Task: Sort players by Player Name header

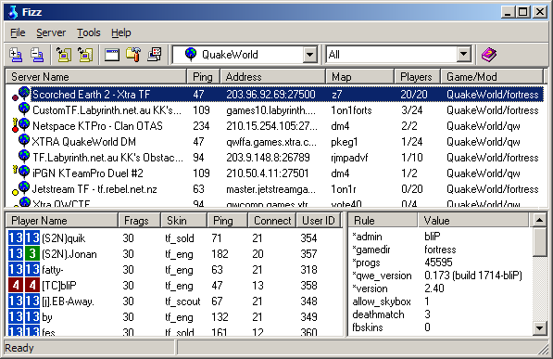Action: [62, 221]
